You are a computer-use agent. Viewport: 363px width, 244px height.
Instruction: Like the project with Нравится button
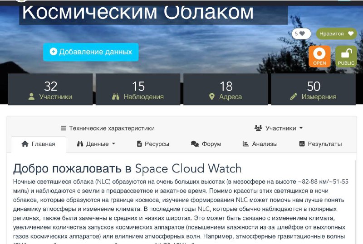(336, 34)
